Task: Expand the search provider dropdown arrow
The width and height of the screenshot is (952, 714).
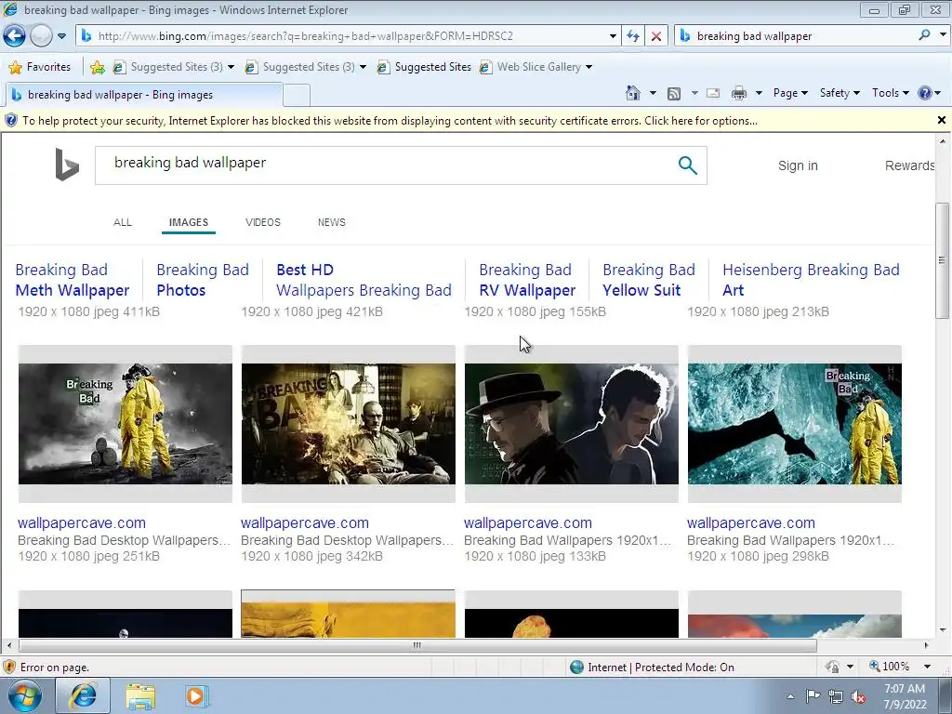Action: click(x=943, y=35)
